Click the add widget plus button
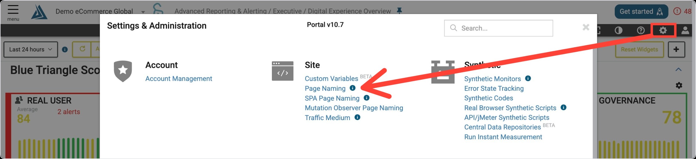 (676, 49)
